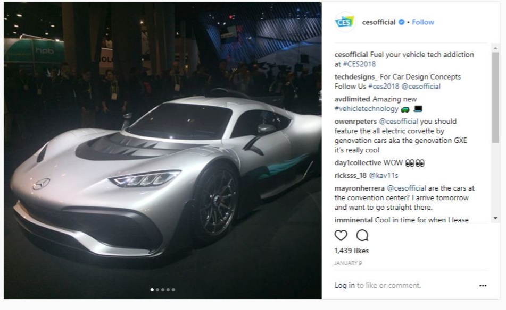View the 1,439 likes list
This screenshot has width=506, height=310.
(351, 251)
